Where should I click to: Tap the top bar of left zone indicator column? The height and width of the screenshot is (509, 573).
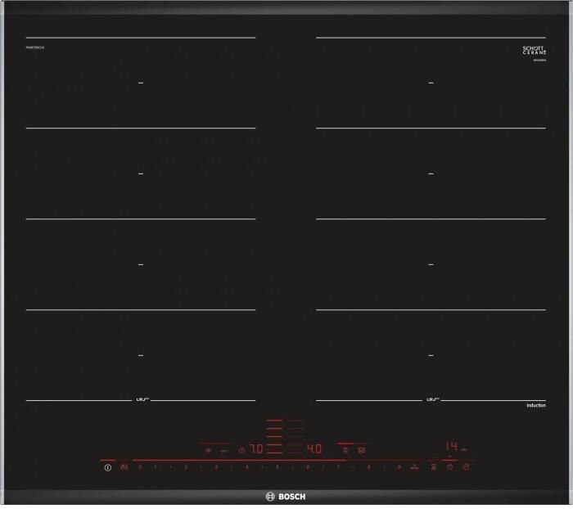click(x=274, y=421)
